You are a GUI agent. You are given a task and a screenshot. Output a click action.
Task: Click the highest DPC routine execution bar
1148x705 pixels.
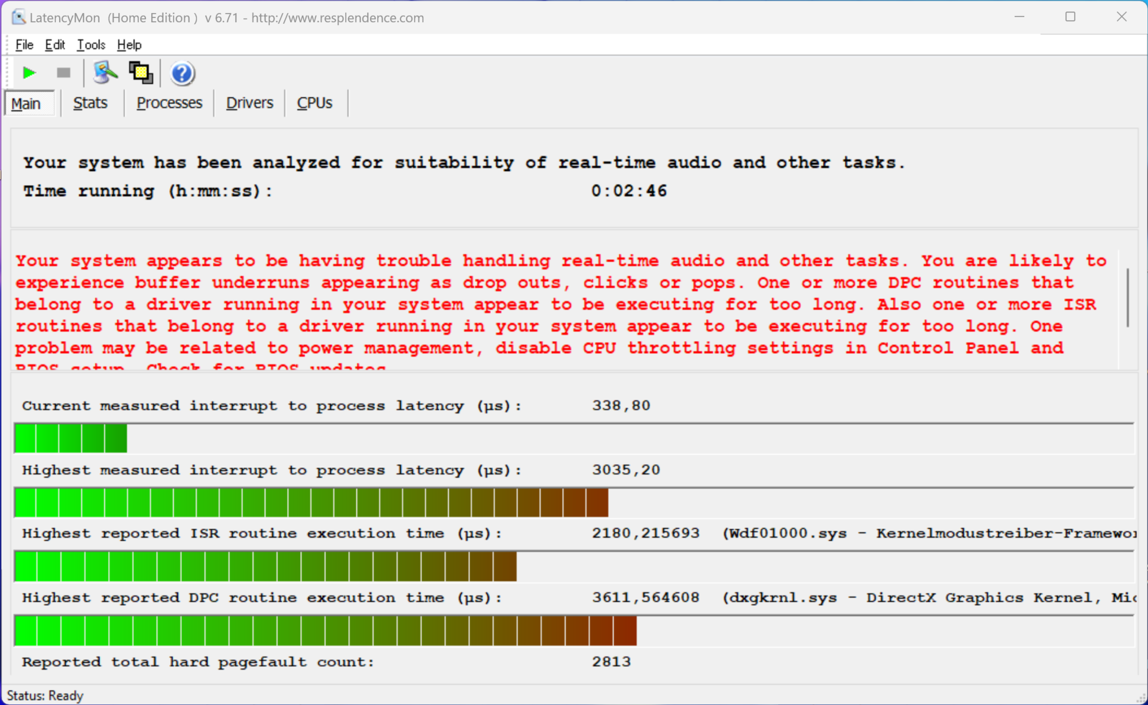(325, 631)
